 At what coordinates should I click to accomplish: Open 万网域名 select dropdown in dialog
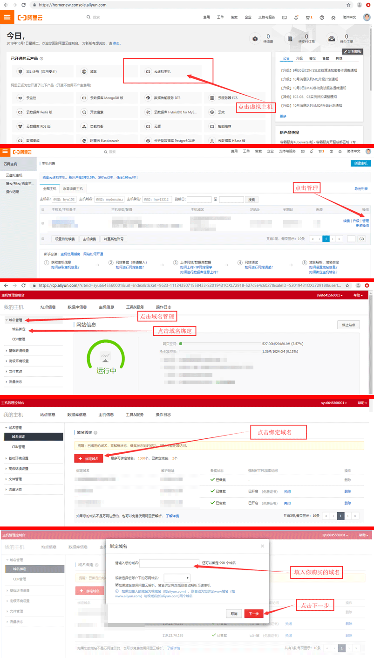pyautogui.click(x=177, y=578)
